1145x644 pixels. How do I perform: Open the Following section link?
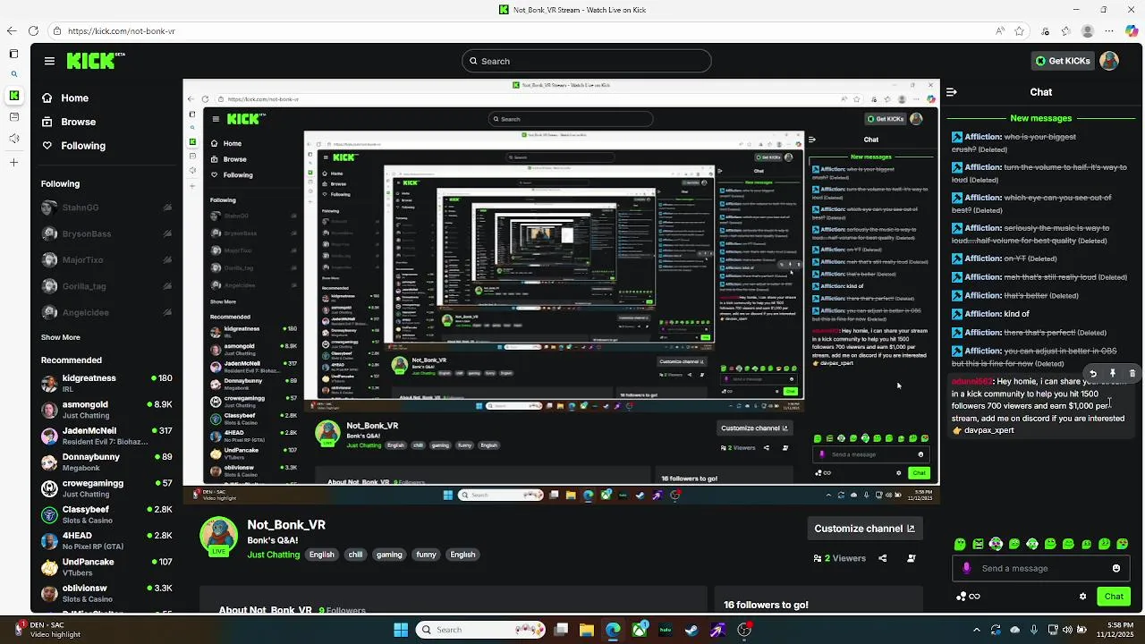pos(82,146)
